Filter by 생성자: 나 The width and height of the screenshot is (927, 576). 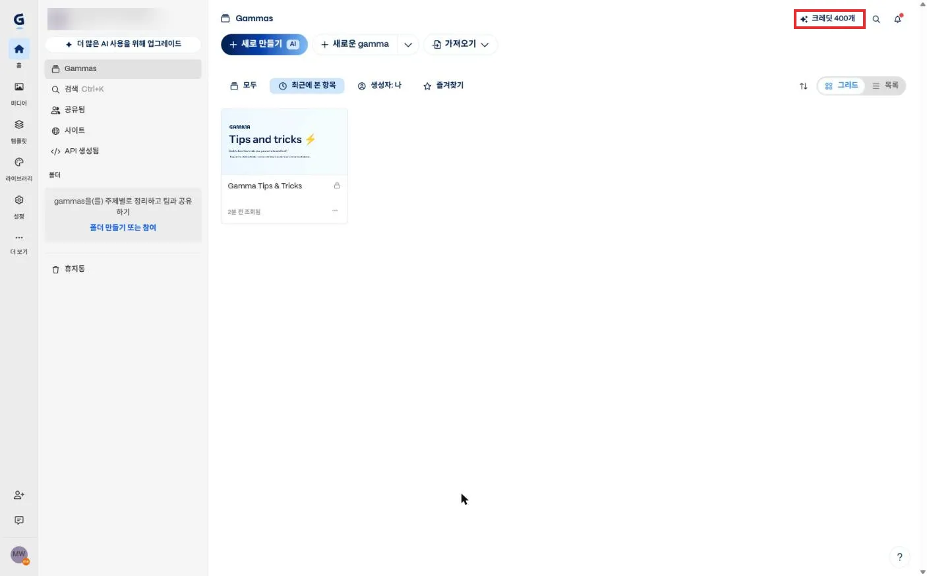[380, 86]
